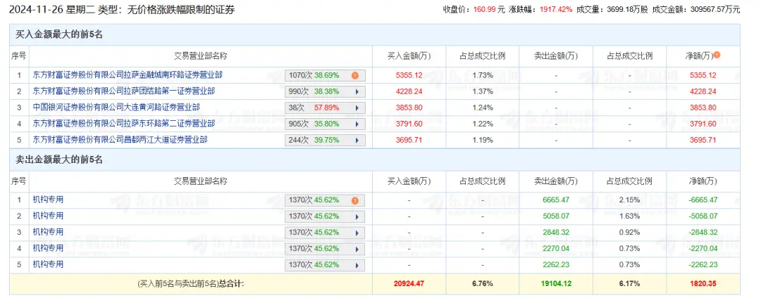Open 东方财富证券拉萨团结路第一证券营业部 link
The width and height of the screenshot is (761, 305).
coord(124,91)
